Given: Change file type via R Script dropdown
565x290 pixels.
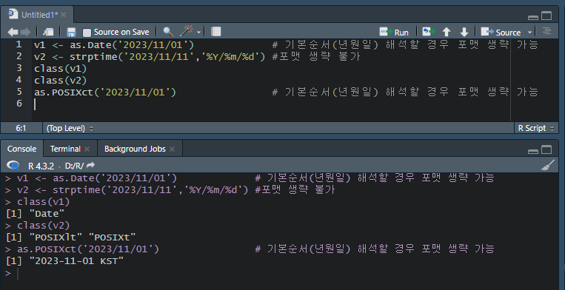Looking at the screenshot, I should click(x=536, y=128).
